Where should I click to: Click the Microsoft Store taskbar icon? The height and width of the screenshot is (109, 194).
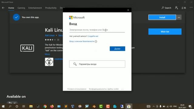click(129, 106)
